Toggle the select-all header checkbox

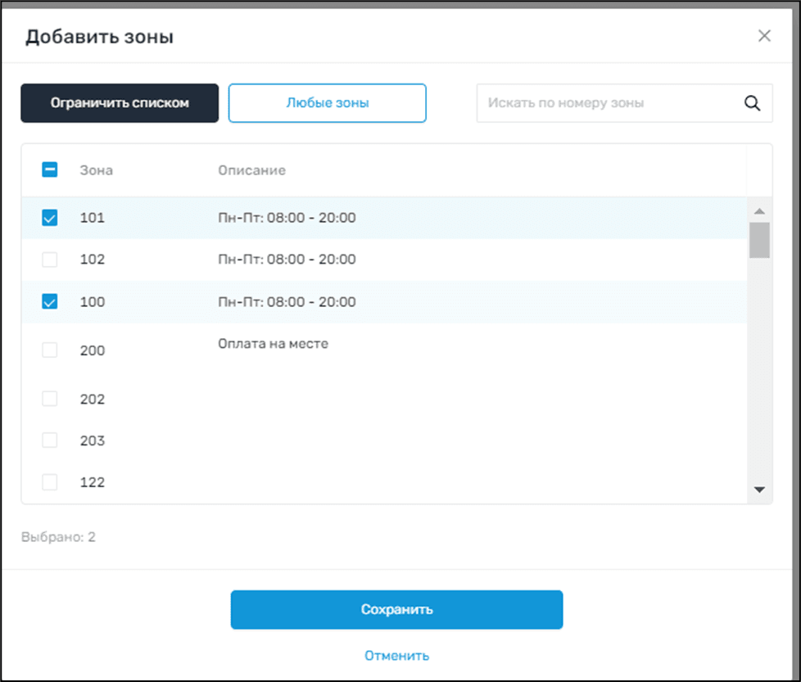tap(49, 170)
